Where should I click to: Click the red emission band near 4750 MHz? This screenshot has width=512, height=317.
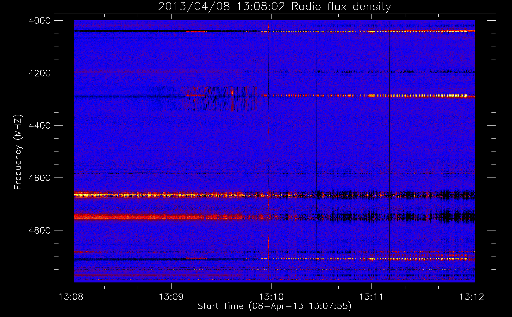pyautogui.click(x=158, y=217)
